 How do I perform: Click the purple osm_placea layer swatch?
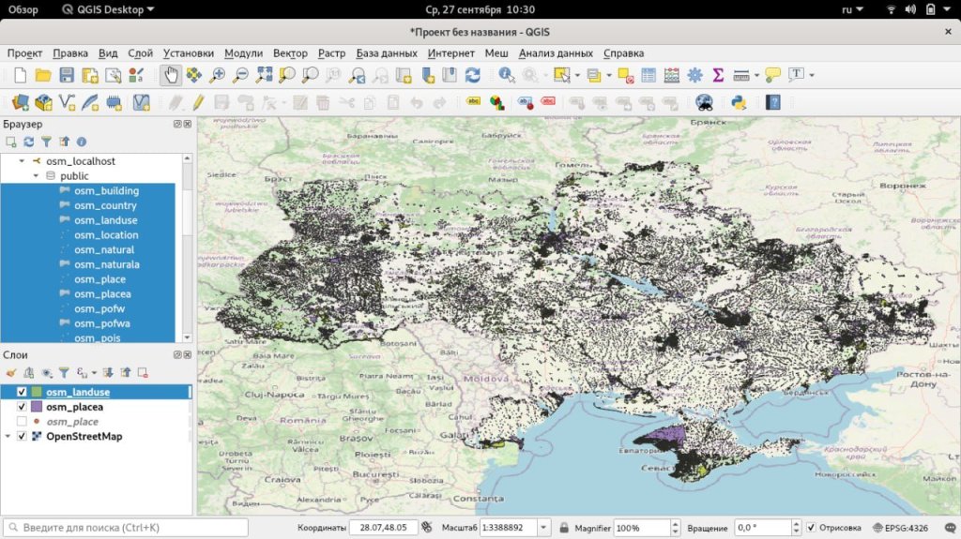[x=37, y=407]
